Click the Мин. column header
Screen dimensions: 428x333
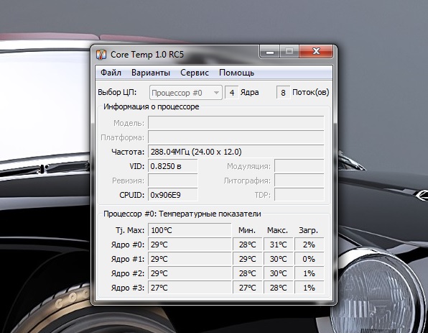tap(247, 230)
